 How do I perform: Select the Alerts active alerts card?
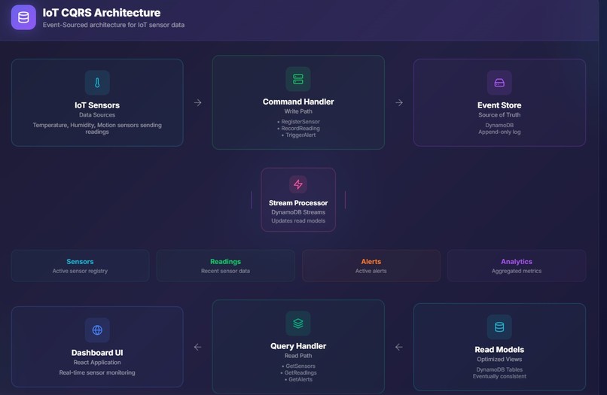(x=371, y=266)
